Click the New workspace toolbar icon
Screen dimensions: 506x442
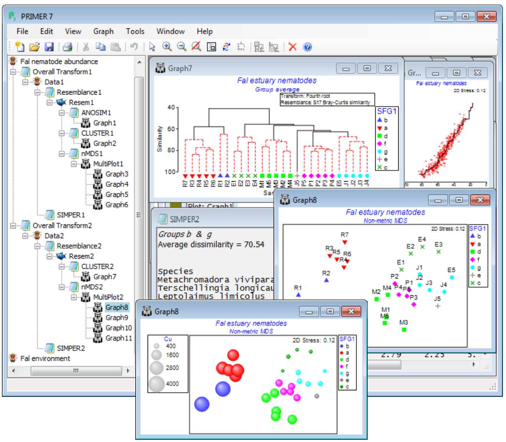pos(20,47)
